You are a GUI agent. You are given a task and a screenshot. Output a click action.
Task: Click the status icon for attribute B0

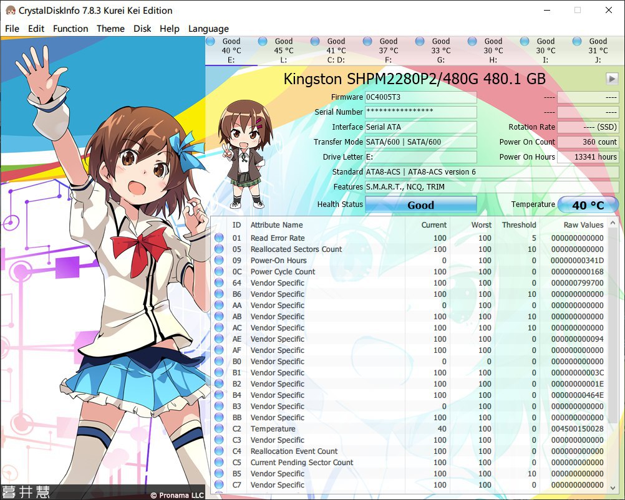(219, 362)
